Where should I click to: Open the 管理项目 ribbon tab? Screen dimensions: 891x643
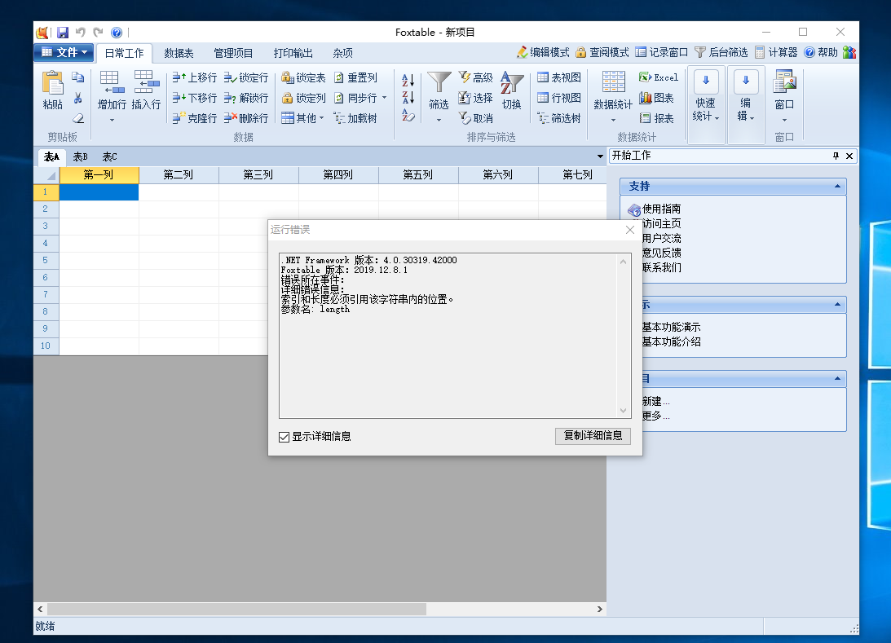pyautogui.click(x=233, y=54)
